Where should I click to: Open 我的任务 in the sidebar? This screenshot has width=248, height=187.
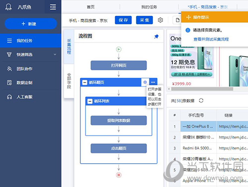[x=31, y=41]
